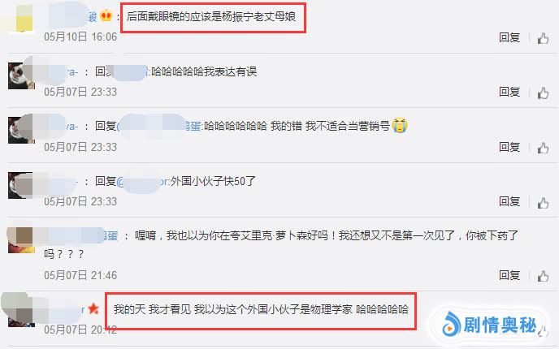Screen dimensions: 559x349
Task: Reply to '外国小伙子快50了' comment
Action: pyautogui.click(x=509, y=201)
